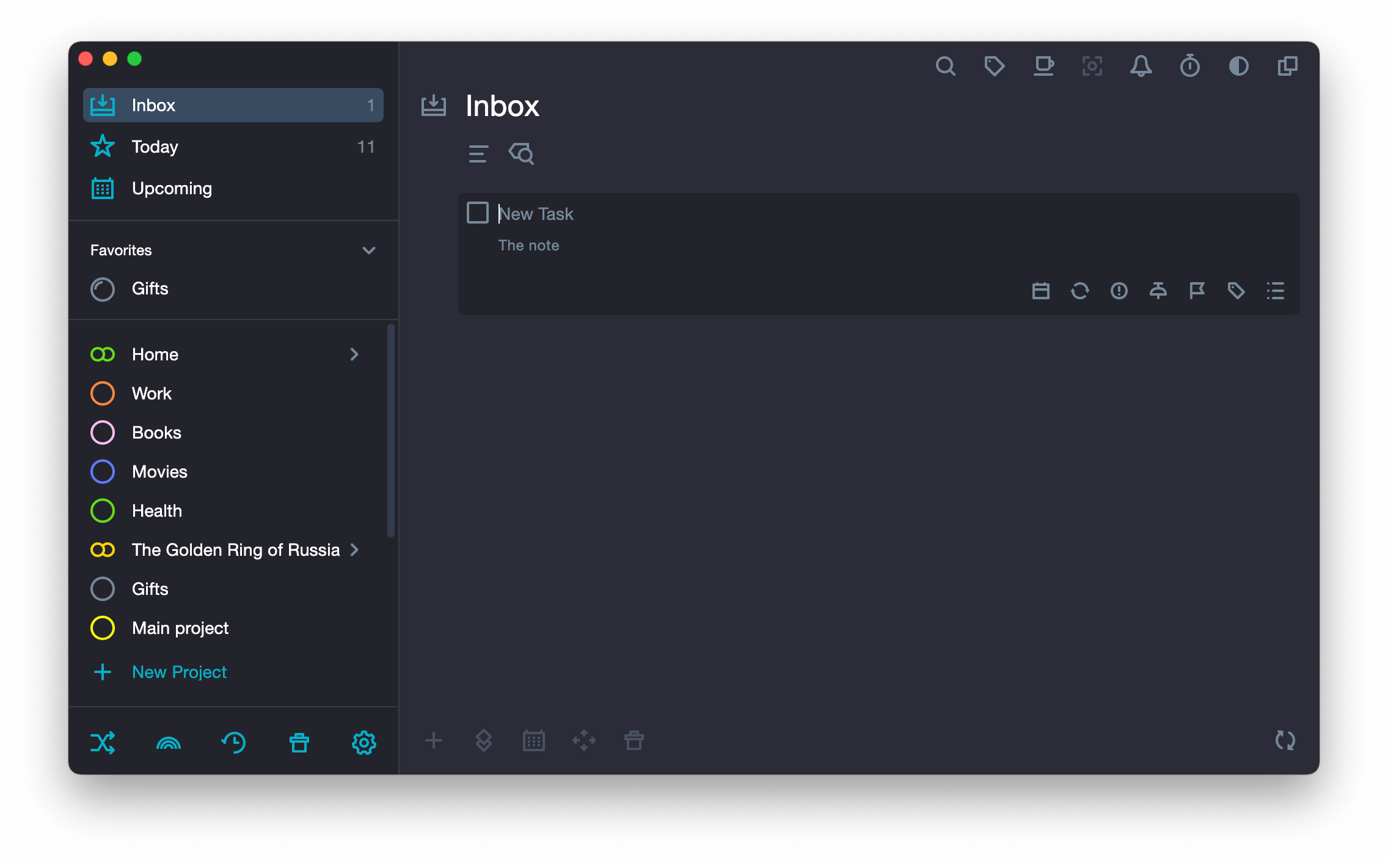Click the rainbow icon in sidebar footer
This screenshot has width=1388, height=860.
169,743
